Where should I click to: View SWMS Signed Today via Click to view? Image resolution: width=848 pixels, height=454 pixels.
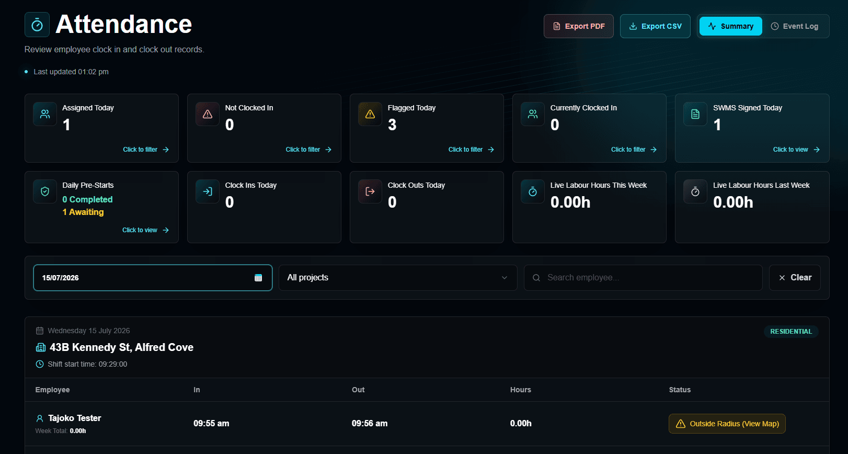click(x=796, y=150)
